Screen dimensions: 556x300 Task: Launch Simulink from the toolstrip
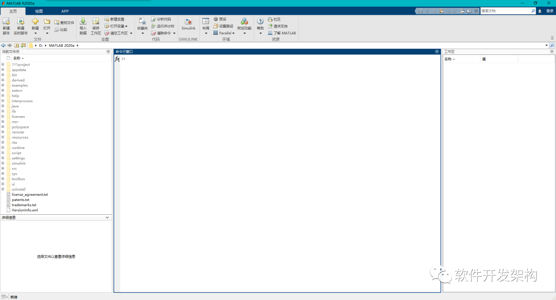coord(188,24)
